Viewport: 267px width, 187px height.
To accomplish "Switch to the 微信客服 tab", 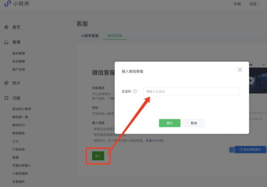I will tap(115, 36).
